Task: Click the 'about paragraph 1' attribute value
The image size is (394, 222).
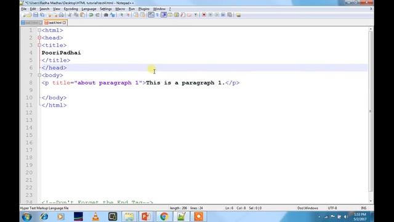Action: (x=108, y=83)
